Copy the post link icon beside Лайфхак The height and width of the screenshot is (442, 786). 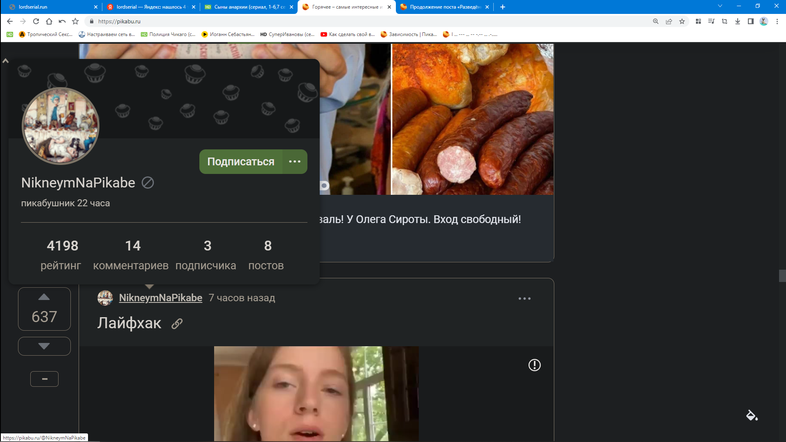[177, 324]
